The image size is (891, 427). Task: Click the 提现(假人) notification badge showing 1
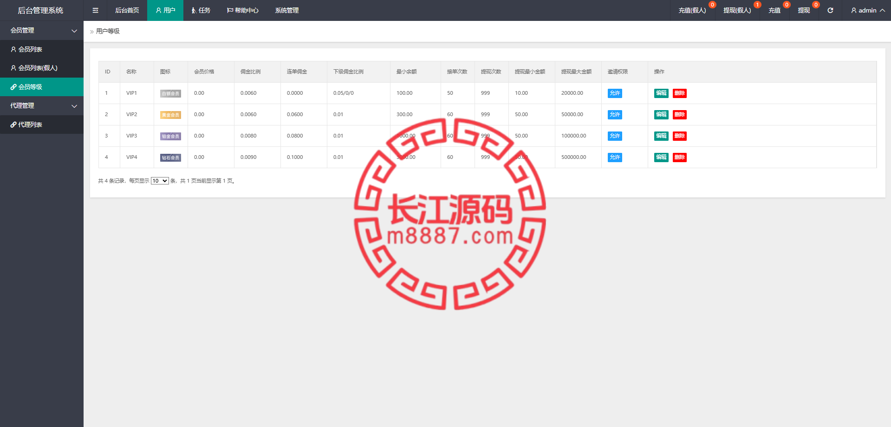click(757, 5)
